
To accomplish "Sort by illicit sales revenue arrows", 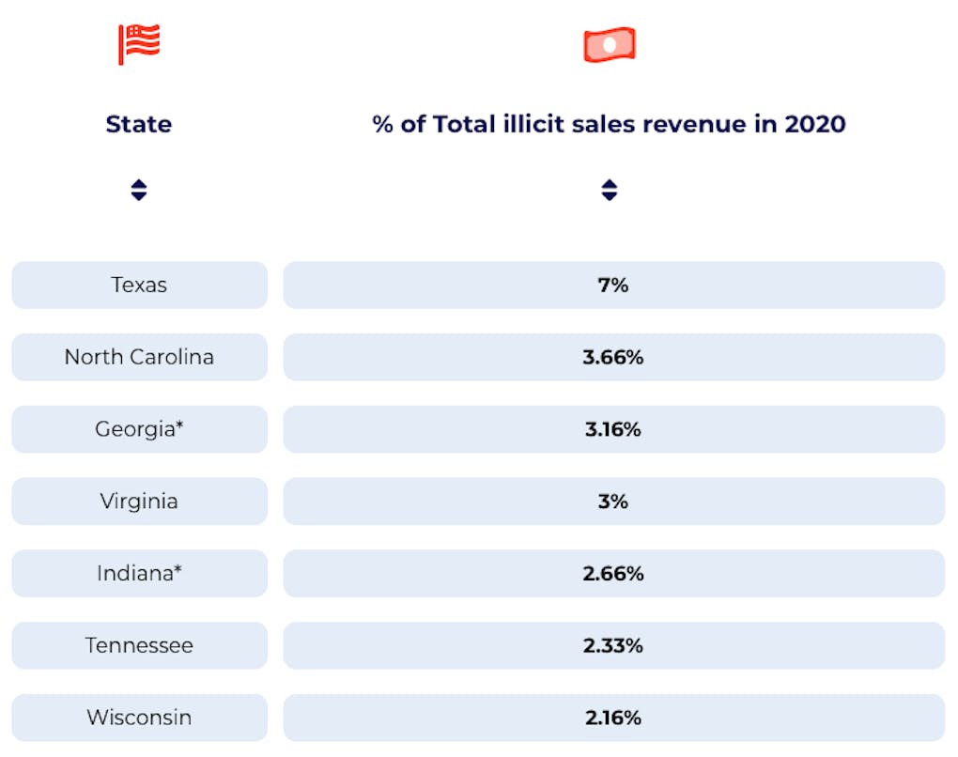I will point(610,191).
